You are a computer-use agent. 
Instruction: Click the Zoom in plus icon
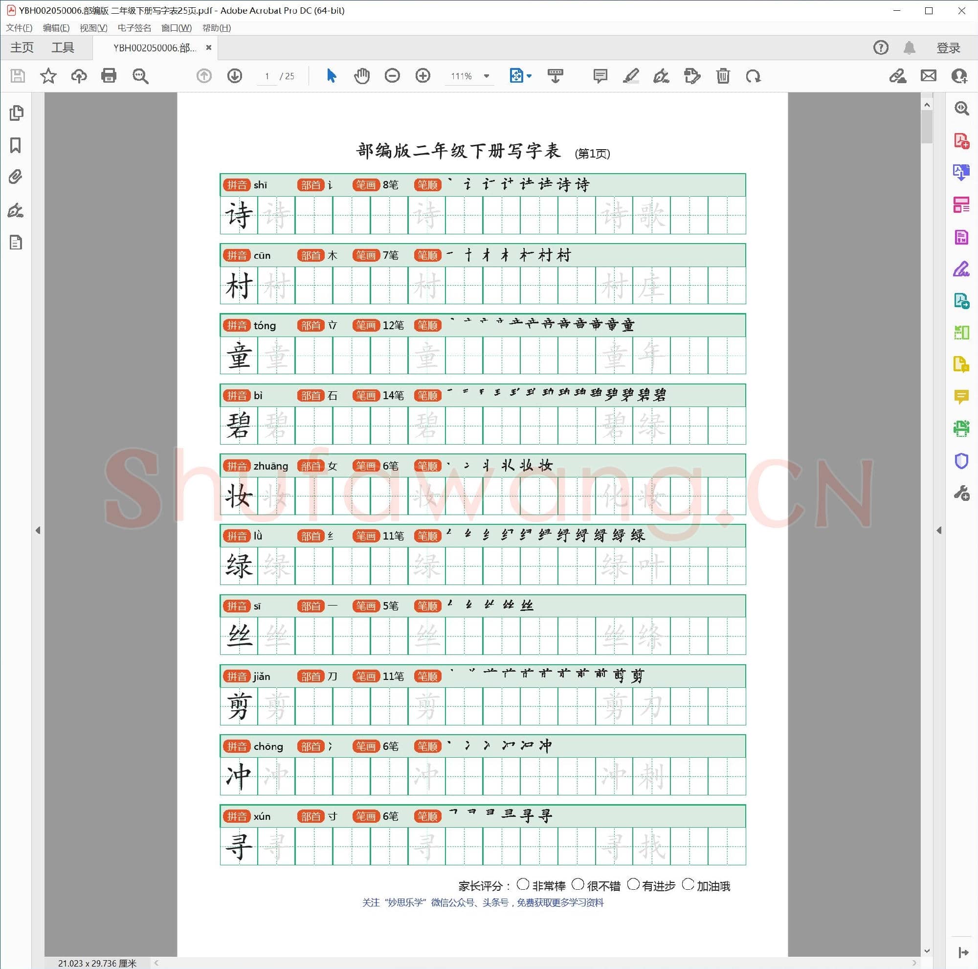coord(422,76)
